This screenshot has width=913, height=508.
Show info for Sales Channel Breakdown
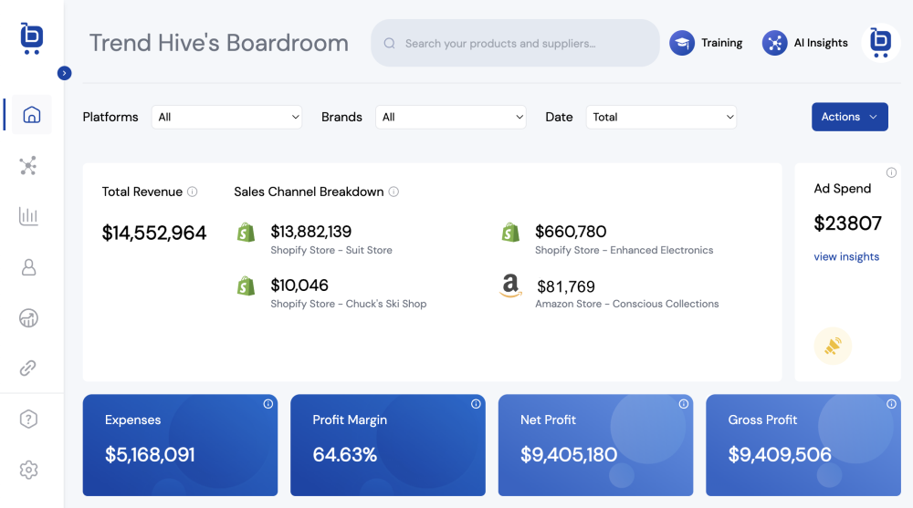[394, 192]
